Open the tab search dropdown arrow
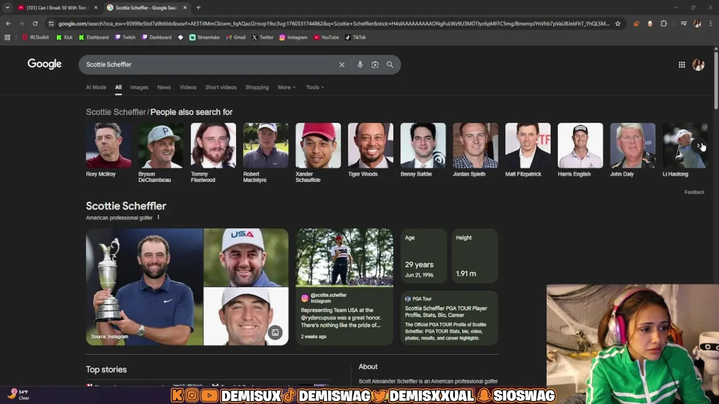The width and height of the screenshot is (719, 404). click(x=7, y=7)
